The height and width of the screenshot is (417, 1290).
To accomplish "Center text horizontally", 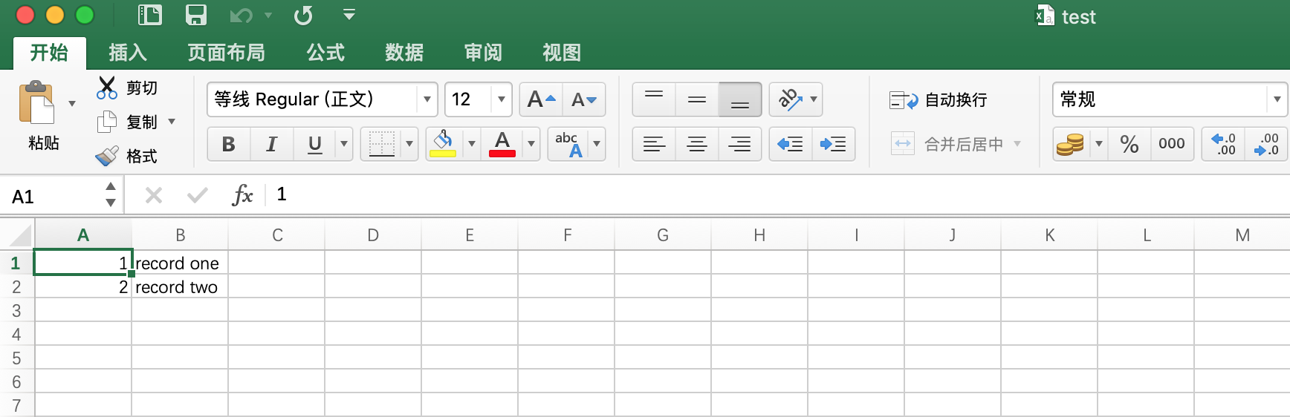I will click(697, 144).
